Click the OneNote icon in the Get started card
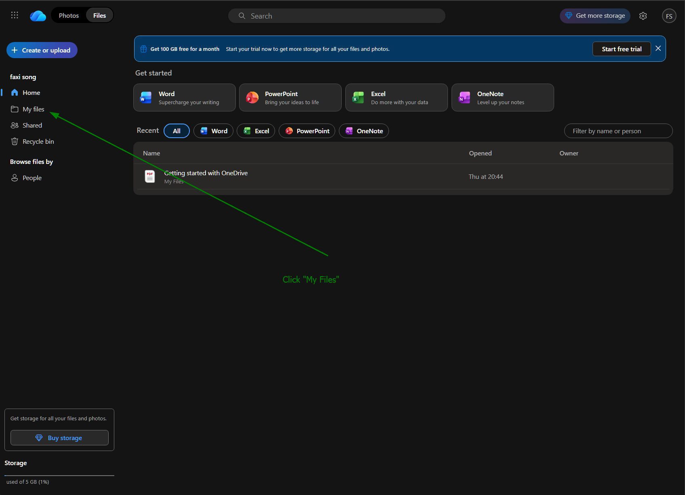Screen dimensions: 685x495 pyautogui.click(x=464, y=97)
